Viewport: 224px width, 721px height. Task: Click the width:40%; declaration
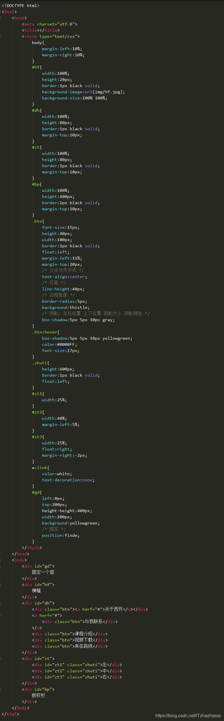coord(54,418)
